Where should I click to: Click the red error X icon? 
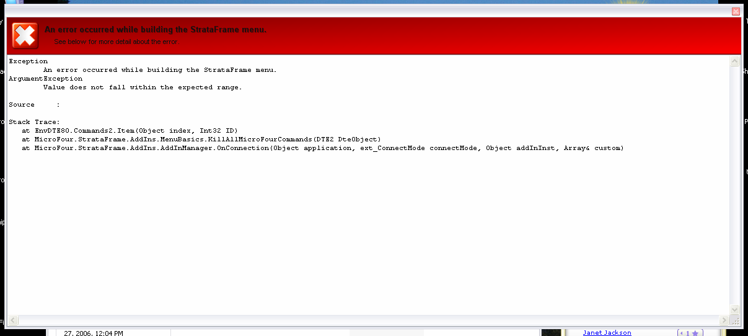pos(25,36)
